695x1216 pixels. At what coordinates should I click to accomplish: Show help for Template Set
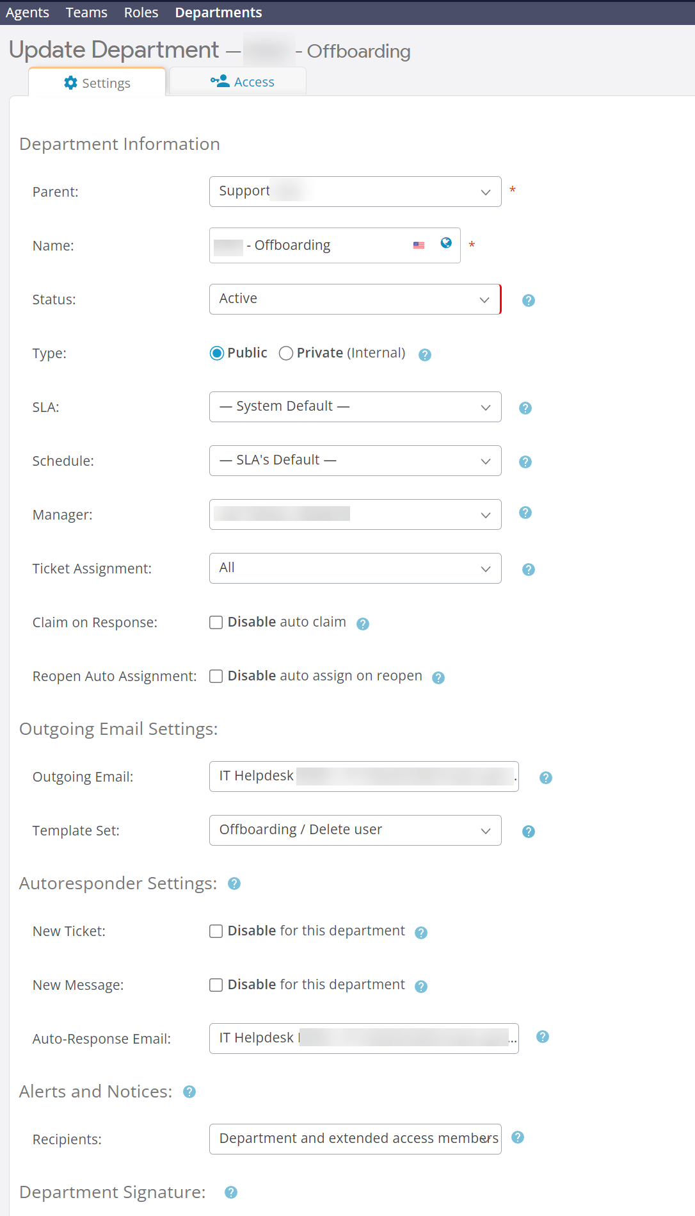528,831
